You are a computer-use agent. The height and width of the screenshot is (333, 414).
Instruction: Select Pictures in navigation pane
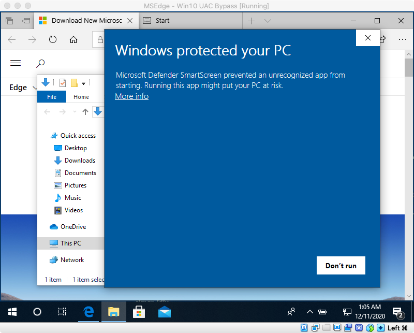click(x=70, y=185)
